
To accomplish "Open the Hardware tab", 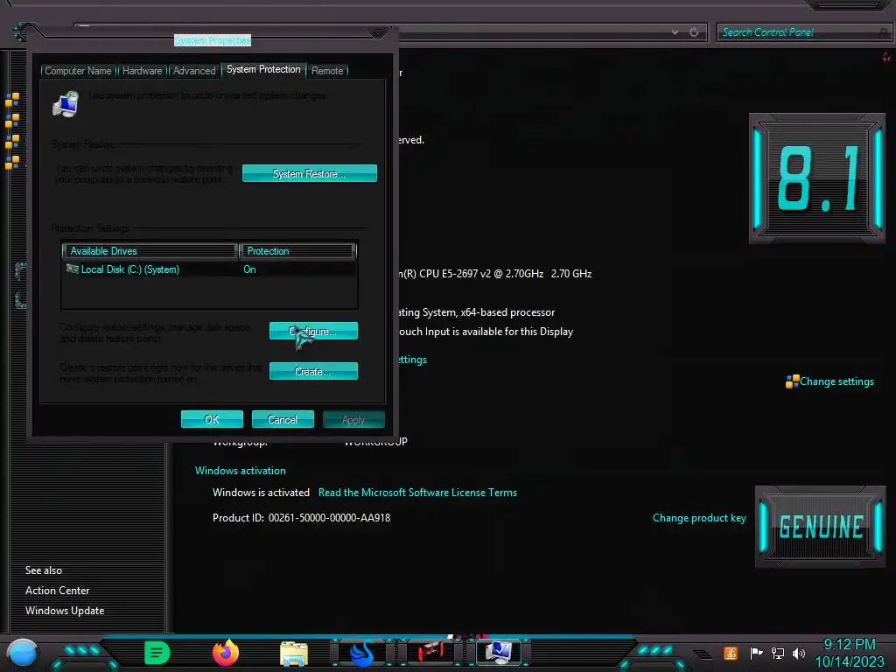I will (x=142, y=71).
